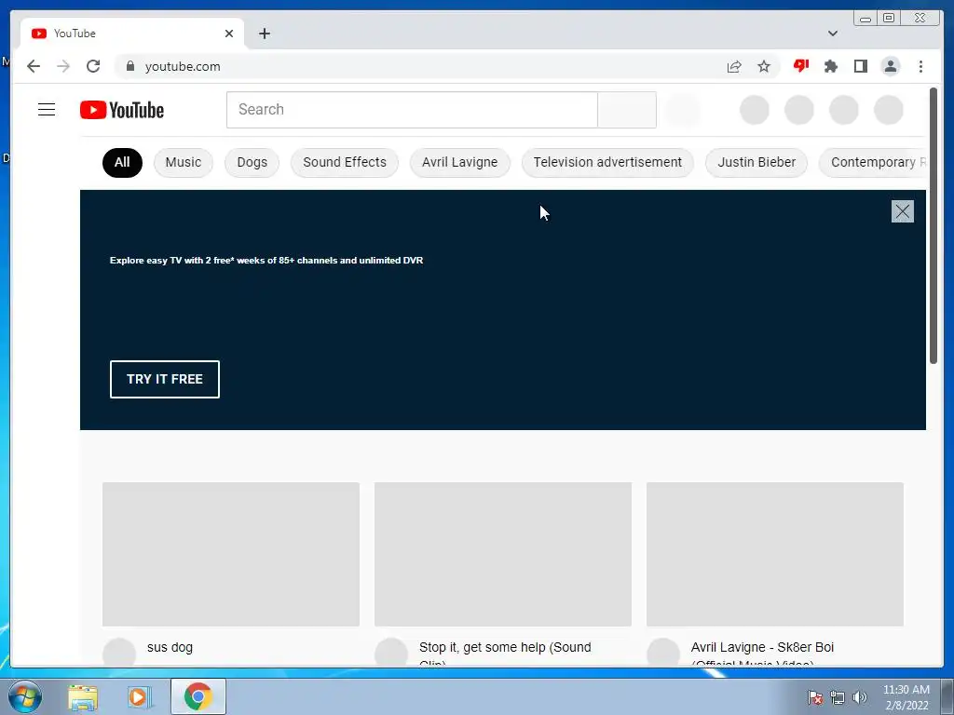The width and height of the screenshot is (954, 715).
Task: Select the Avril Lavigne filter chip
Action: 460,162
